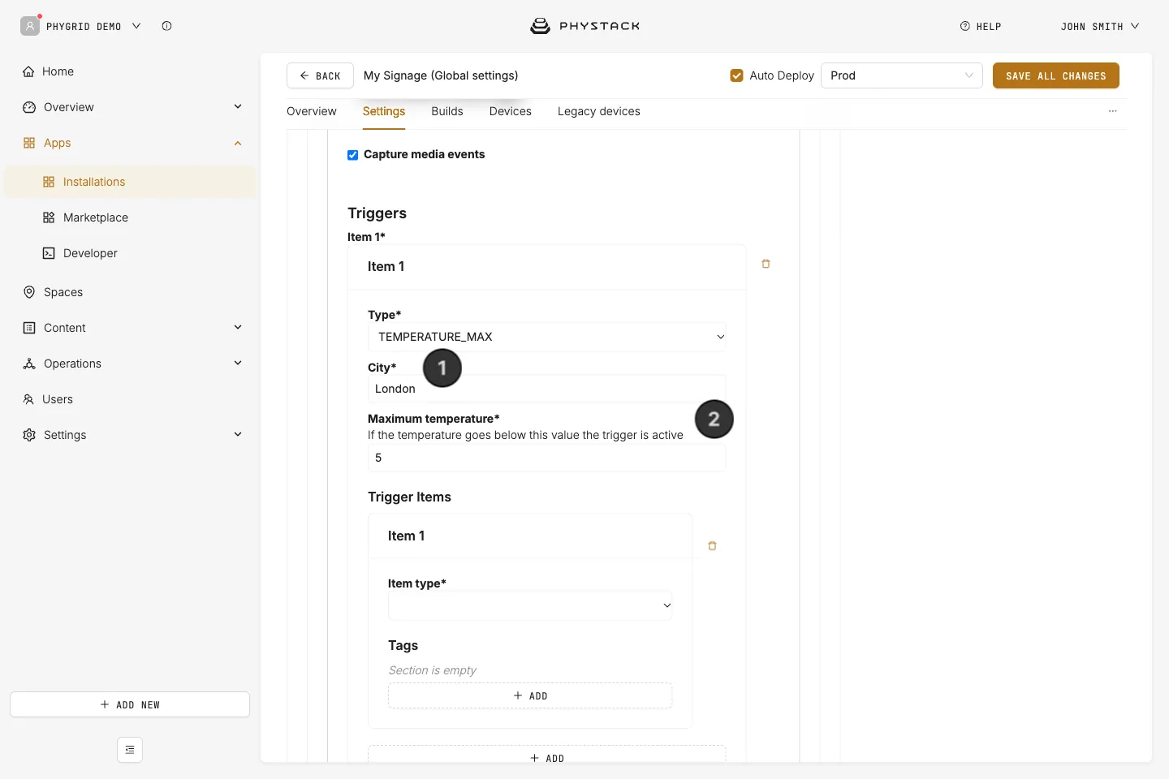The height and width of the screenshot is (779, 1169).
Task: Click the Overview gauge icon in the sidebar
Action: tap(29, 107)
